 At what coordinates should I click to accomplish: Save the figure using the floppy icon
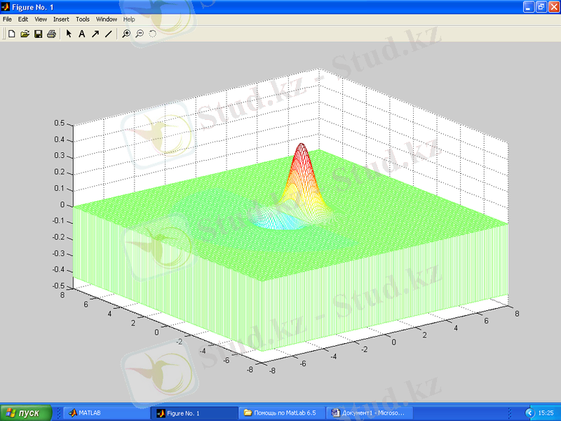pos(39,33)
